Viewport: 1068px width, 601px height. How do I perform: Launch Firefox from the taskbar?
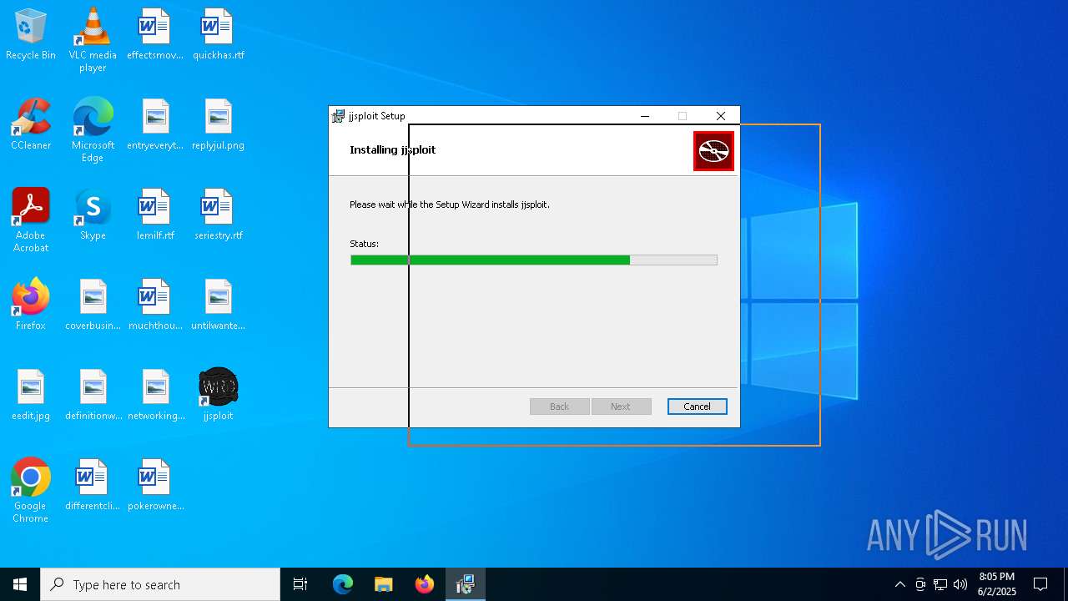[425, 584]
